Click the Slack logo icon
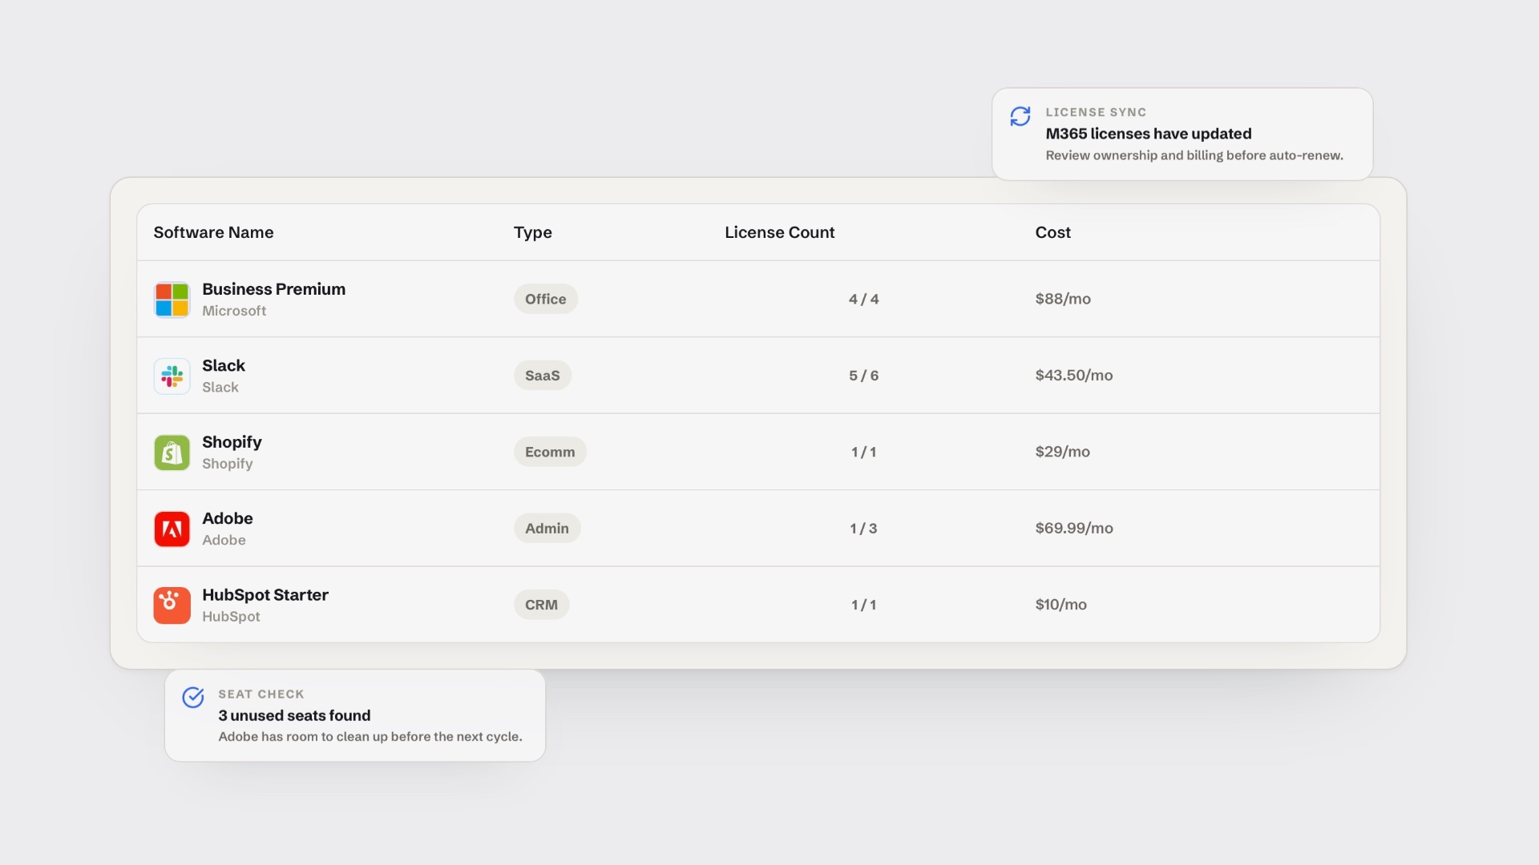 (172, 376)
